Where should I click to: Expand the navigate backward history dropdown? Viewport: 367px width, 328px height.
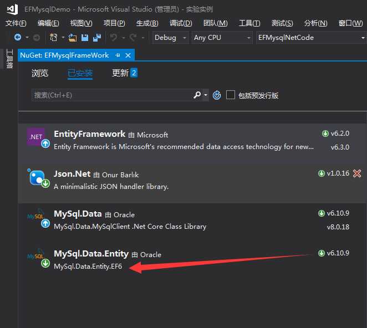point(27,38)
